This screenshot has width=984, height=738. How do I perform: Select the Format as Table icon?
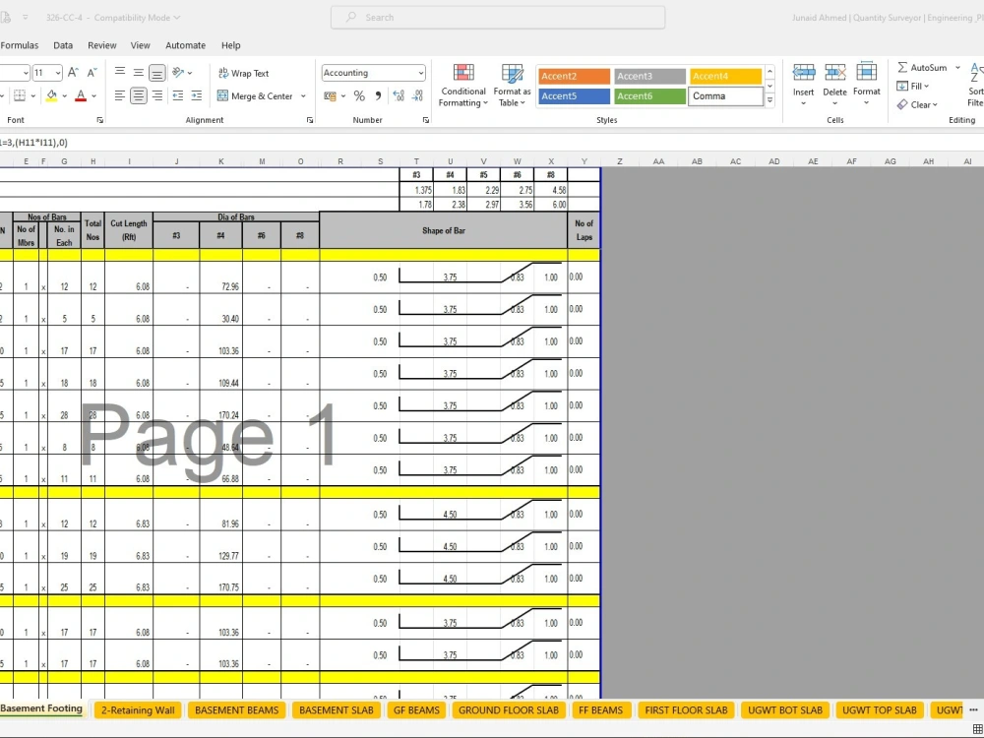512,84
